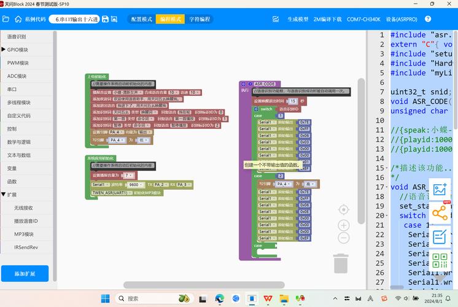Click the chart icon left of 生成模型

276,19
